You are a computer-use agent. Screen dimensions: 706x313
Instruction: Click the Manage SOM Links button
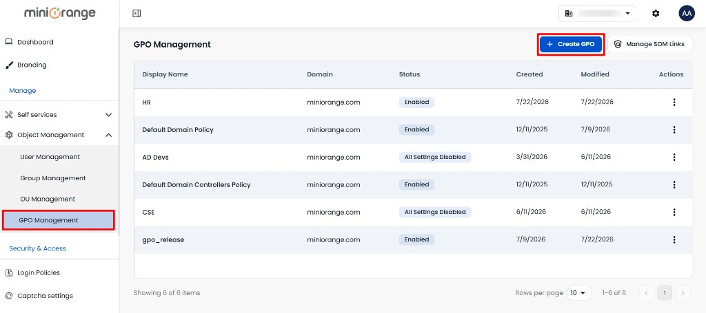[649, 44]
